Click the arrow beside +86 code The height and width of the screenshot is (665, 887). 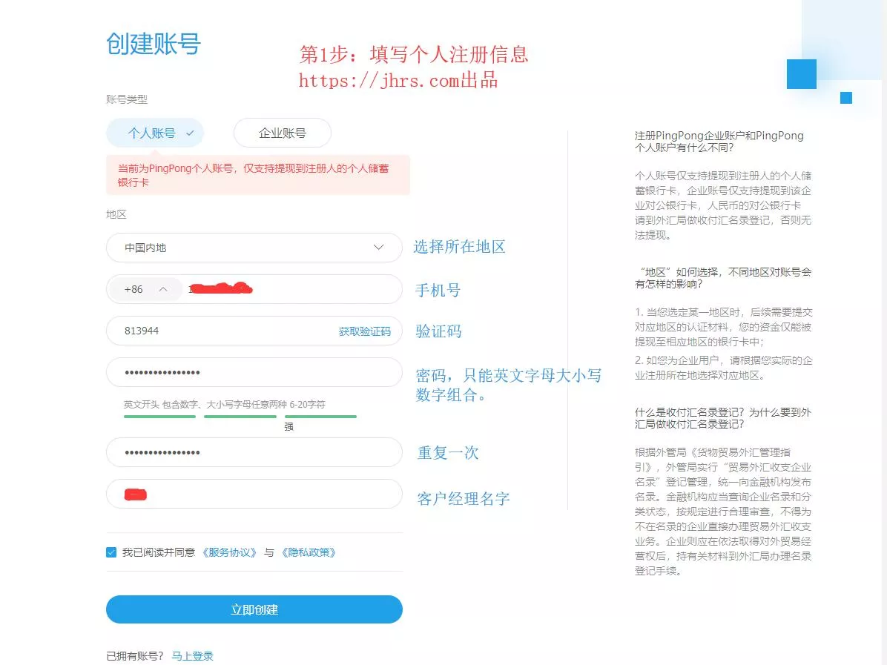tap(163, 290)
